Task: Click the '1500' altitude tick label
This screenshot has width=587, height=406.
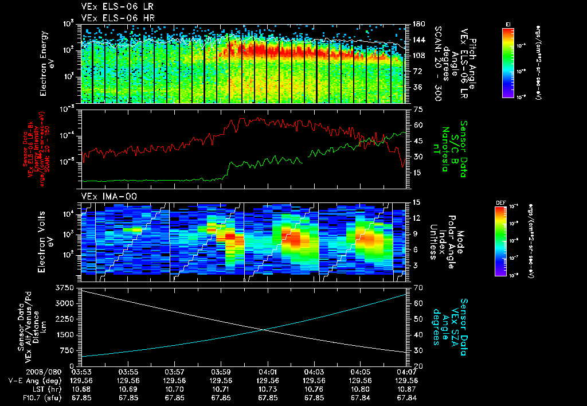Action: [x=64, y=335]
